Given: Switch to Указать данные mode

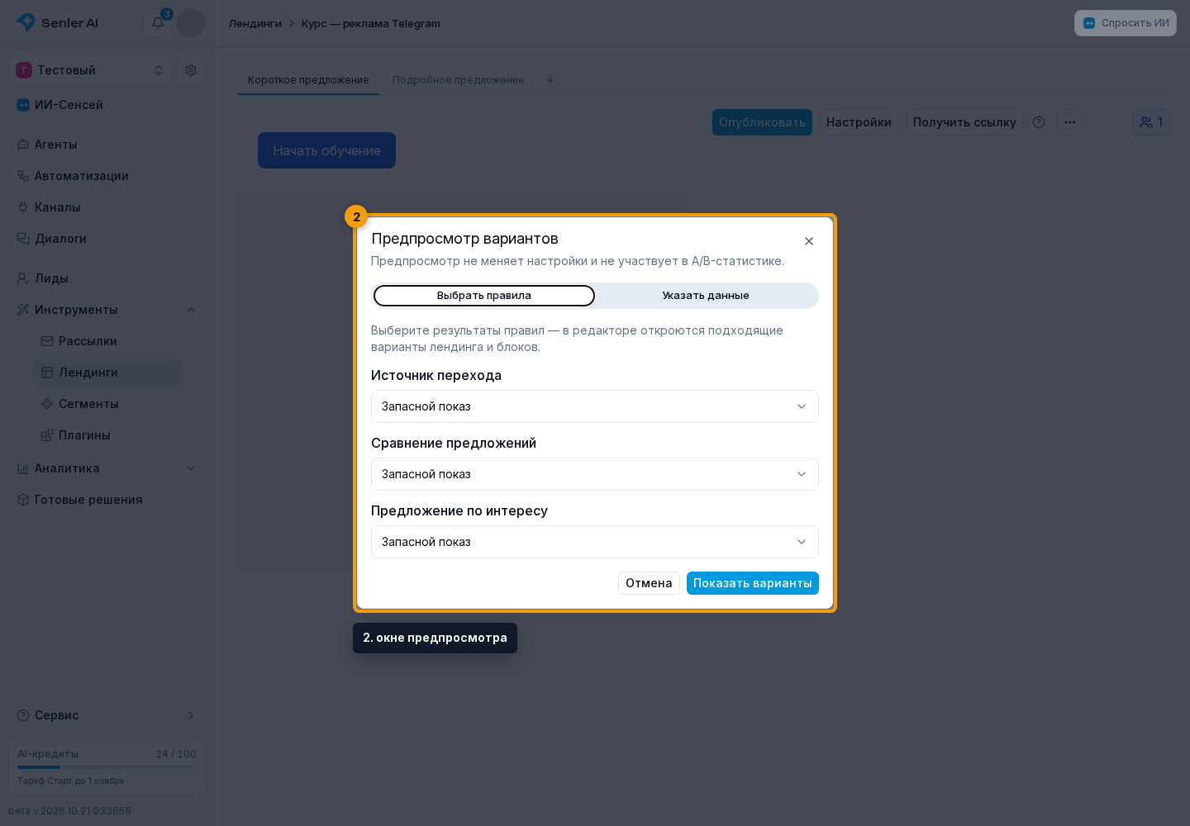Looking at the screenshot, I should point(706,296).
